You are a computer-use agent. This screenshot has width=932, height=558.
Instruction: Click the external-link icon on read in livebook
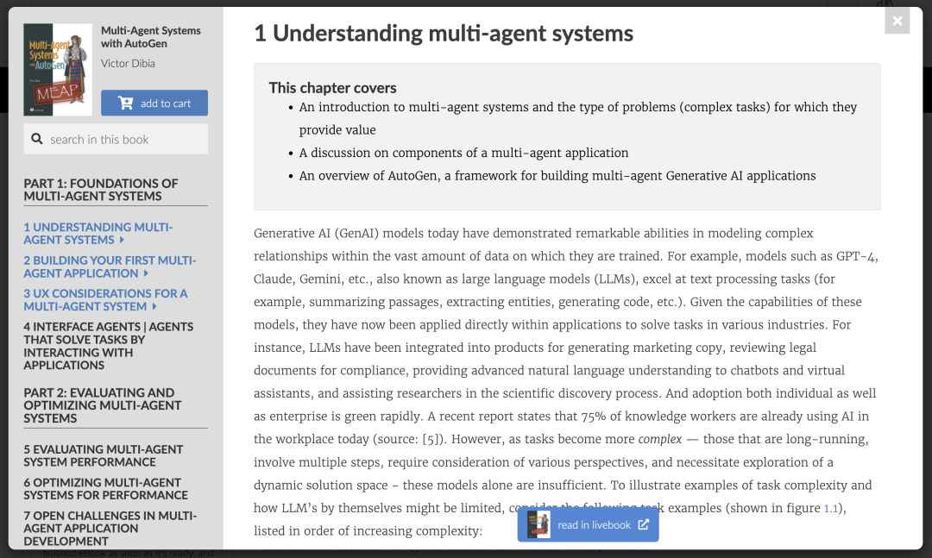[x=644, y=524]
